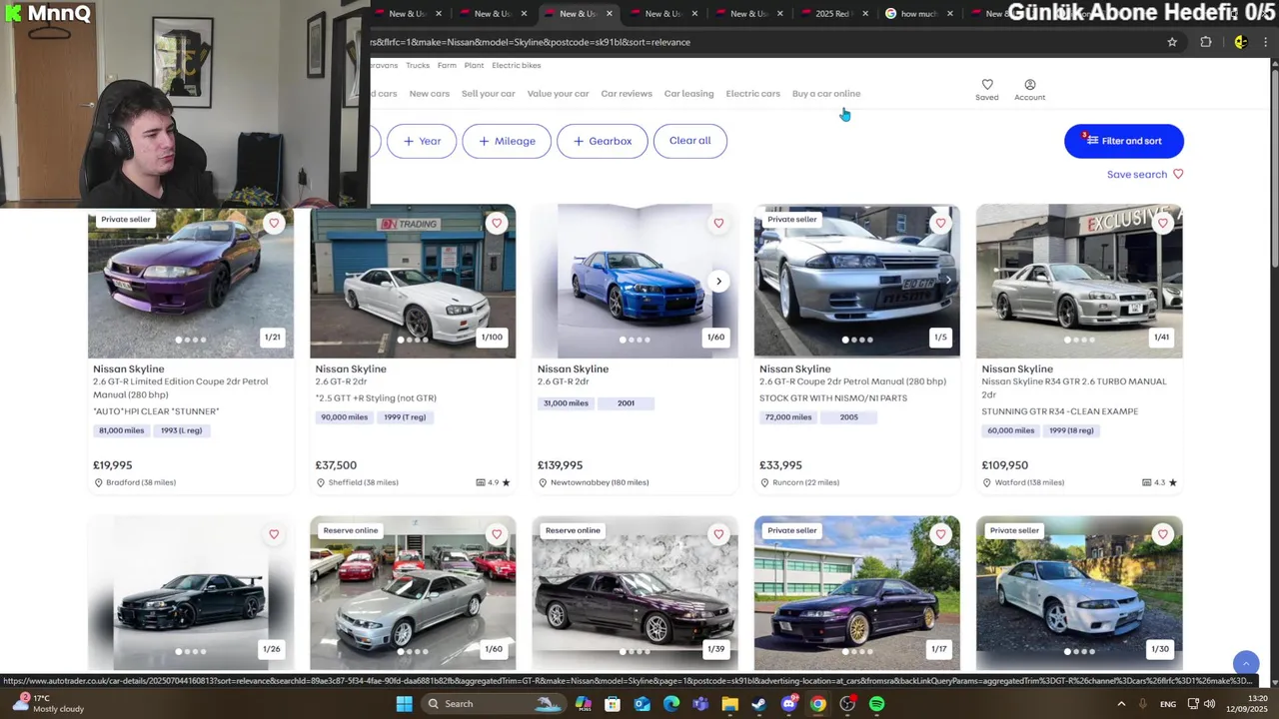Image resolution: width=1279 pixels, height=719 pixels.
Task: Next photo arrow on blue Skyline listing
Action: coord(718,282)
